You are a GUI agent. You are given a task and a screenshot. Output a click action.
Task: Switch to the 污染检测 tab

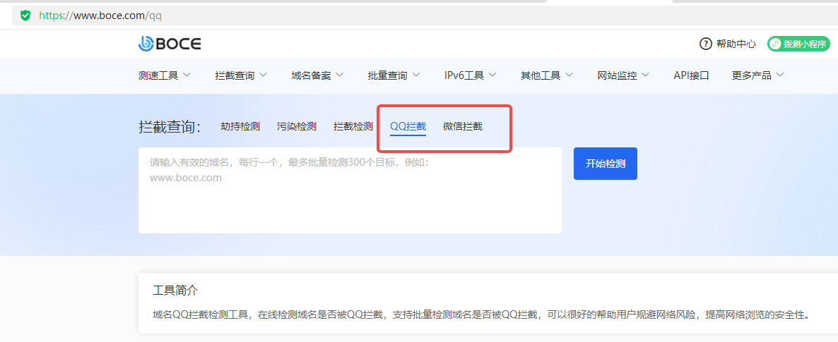(x=297, y=126)
